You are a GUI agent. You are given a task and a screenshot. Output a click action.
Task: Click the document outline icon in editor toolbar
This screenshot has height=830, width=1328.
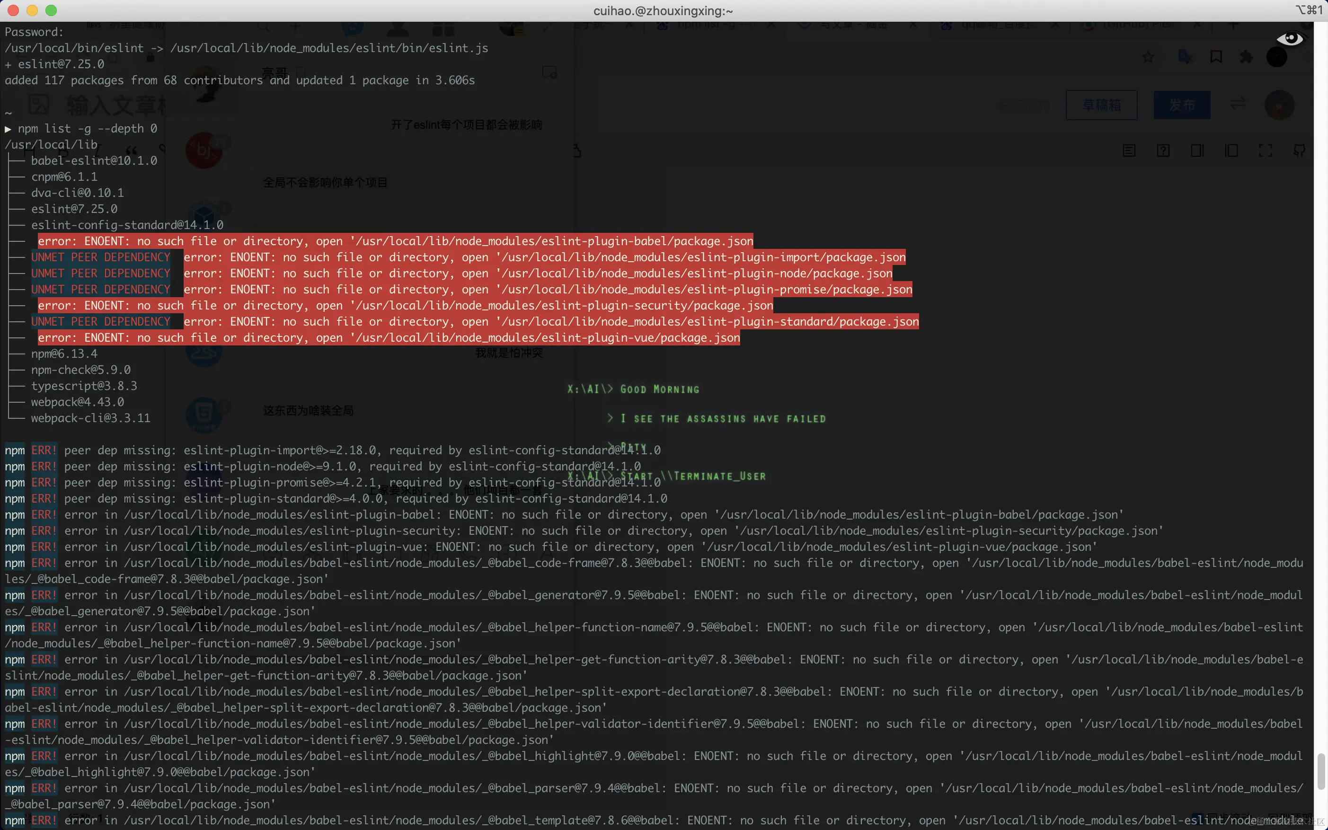click(x=1129, y=150)
